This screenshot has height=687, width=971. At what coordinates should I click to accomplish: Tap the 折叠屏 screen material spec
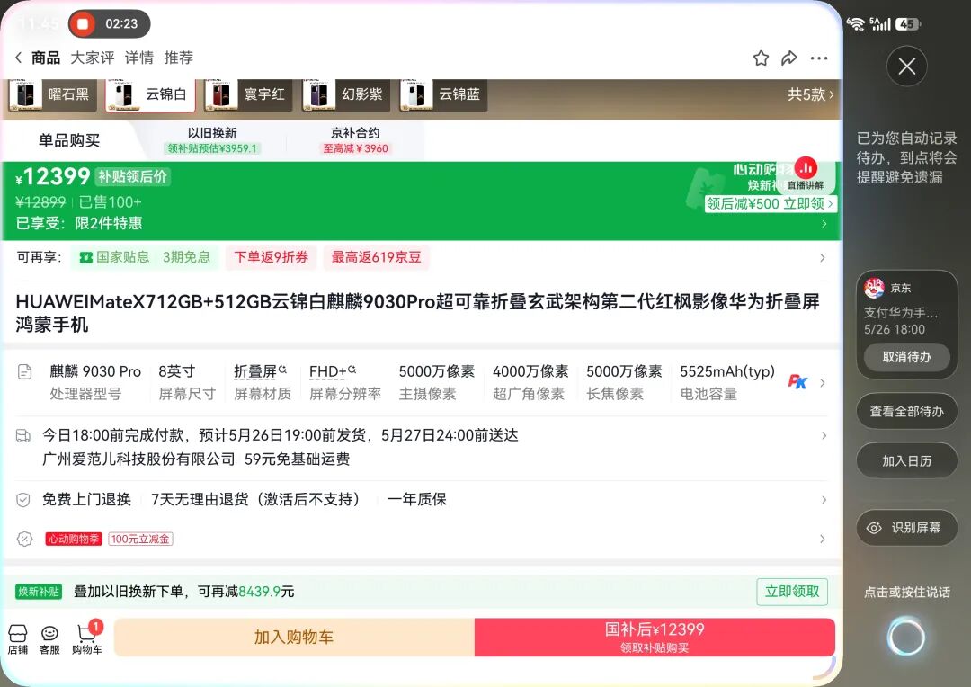tap(261, 382)
